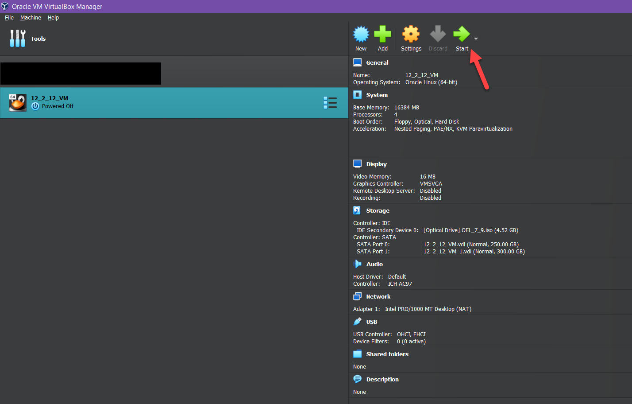Open the USB section heading

coord(371,322)
